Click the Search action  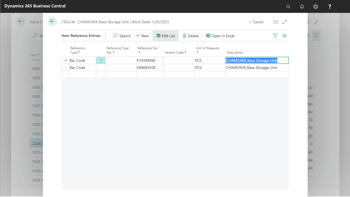click(x=122, y=36)
